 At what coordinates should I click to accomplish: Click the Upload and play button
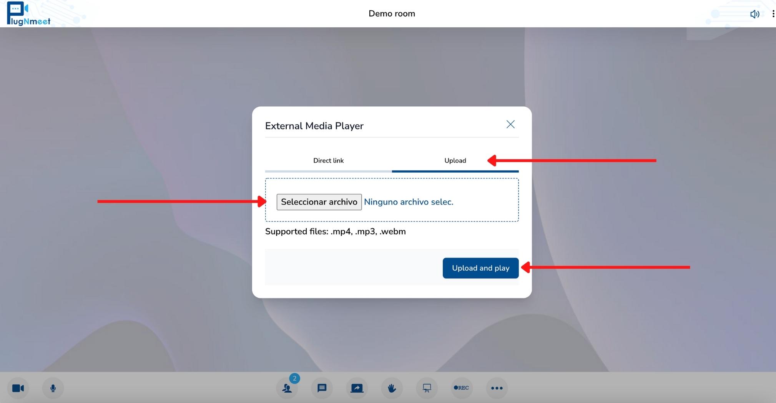(481, 268)
